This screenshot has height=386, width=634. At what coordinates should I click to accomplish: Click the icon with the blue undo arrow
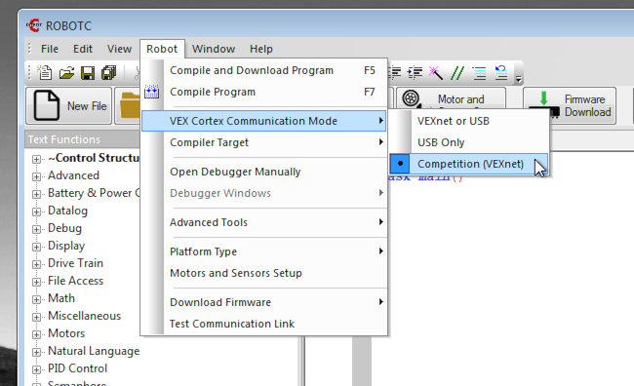[501, 73]
